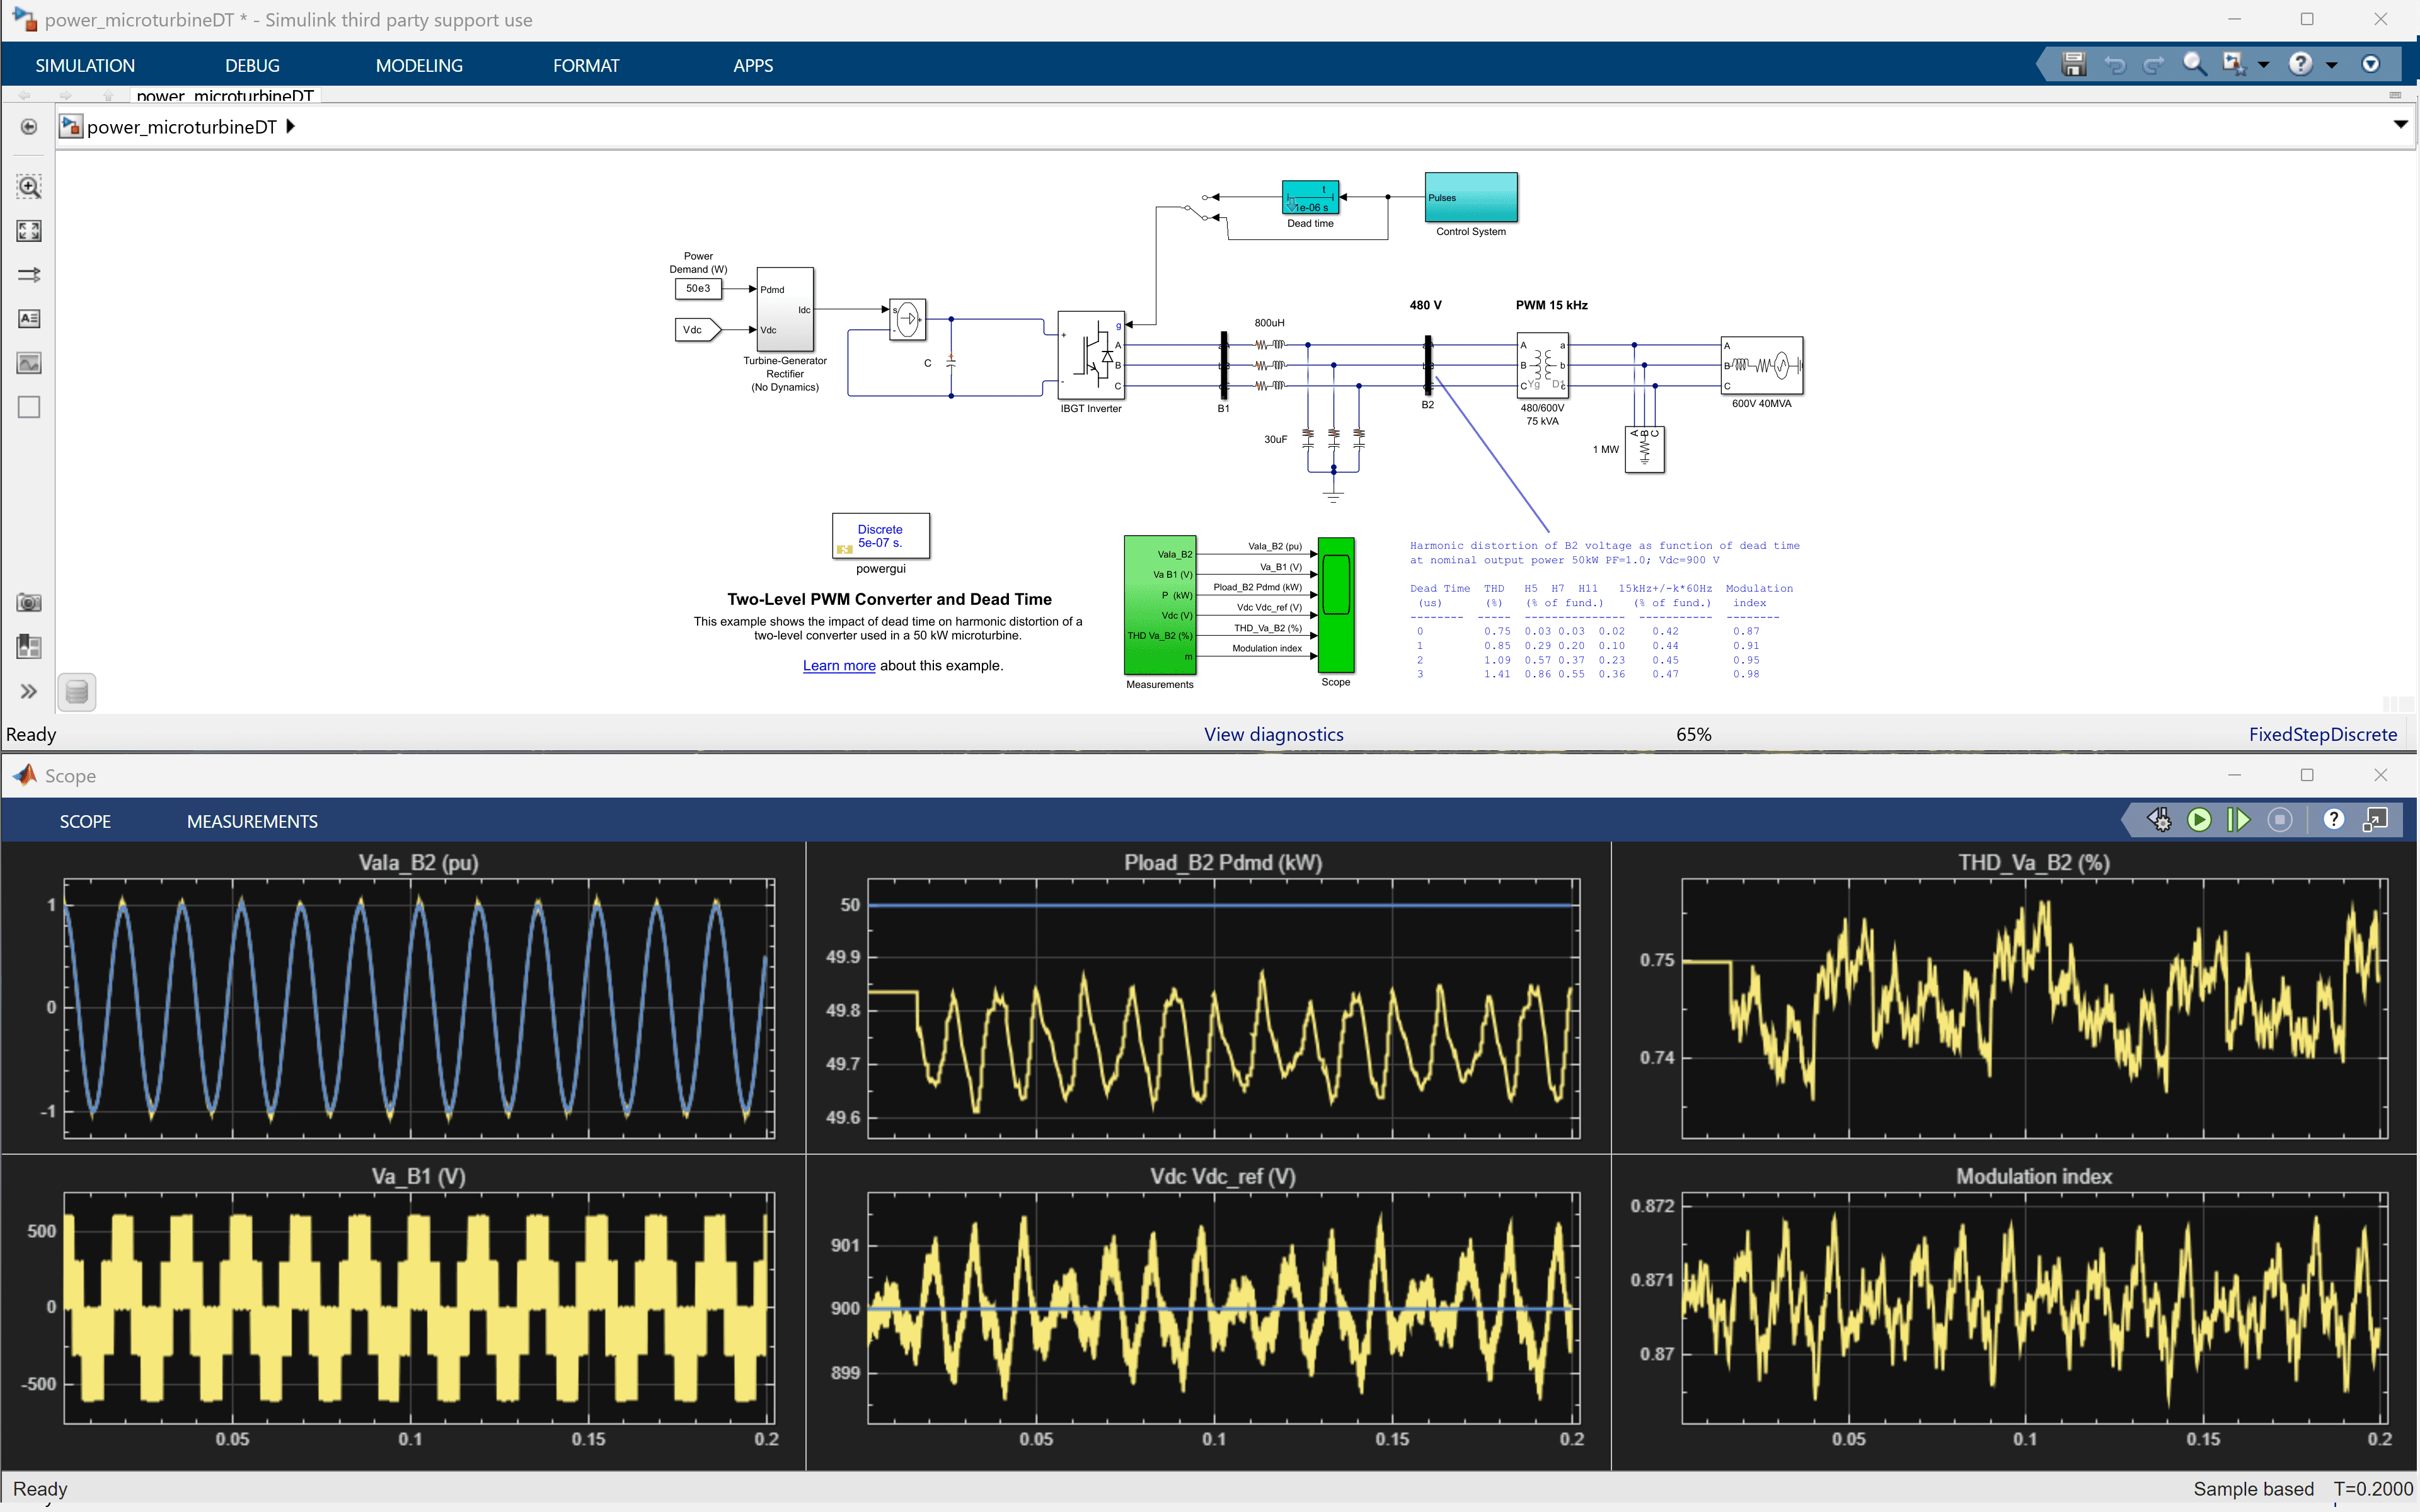Run the simulation from the Scope toolbar
The width and height of the screenshot is (2420, 1512).
coord(2200,819)
